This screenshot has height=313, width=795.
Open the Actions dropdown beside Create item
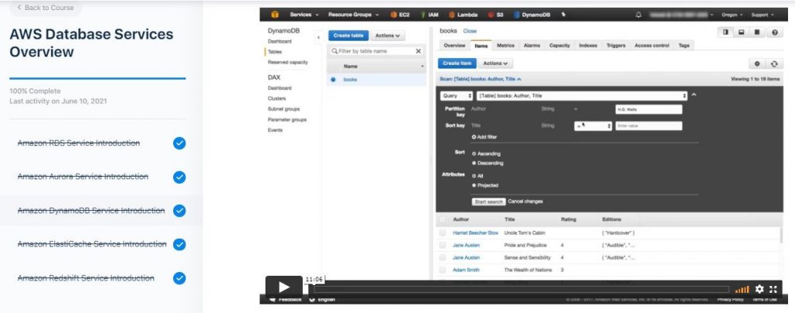coord(495,64)
